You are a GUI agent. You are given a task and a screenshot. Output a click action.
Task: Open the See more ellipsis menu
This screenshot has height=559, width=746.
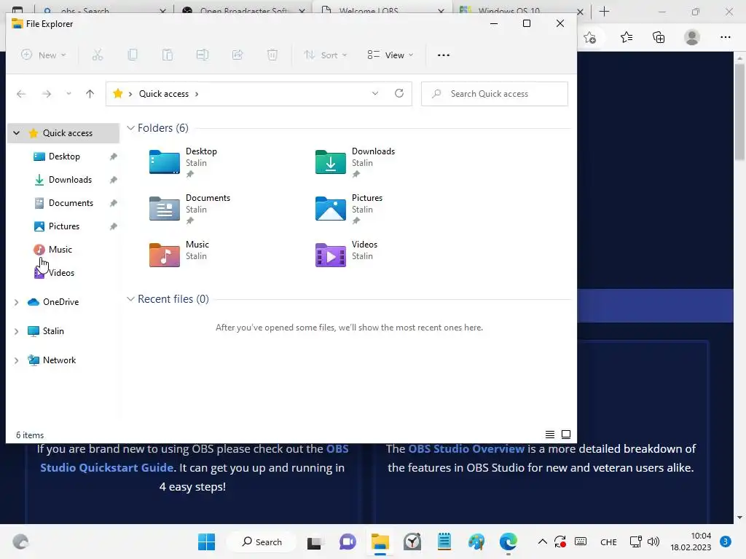pos(444,55)
